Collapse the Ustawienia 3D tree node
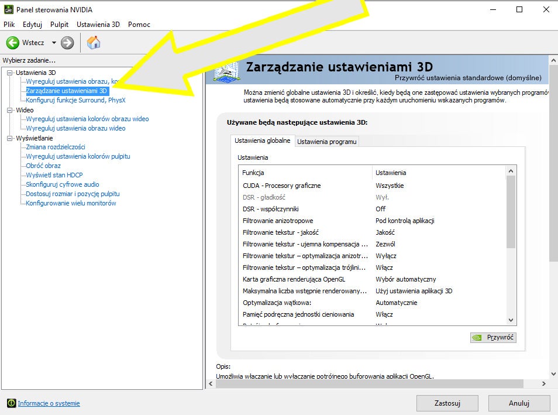The width and height of the screenshot is (558, 415). pyautogui.click(x=9, y=73)
